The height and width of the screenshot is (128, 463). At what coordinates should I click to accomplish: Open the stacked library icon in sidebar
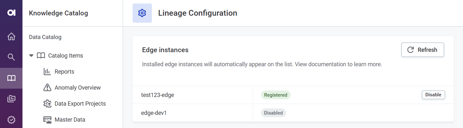pyautogui.click(x=11, y=99)
